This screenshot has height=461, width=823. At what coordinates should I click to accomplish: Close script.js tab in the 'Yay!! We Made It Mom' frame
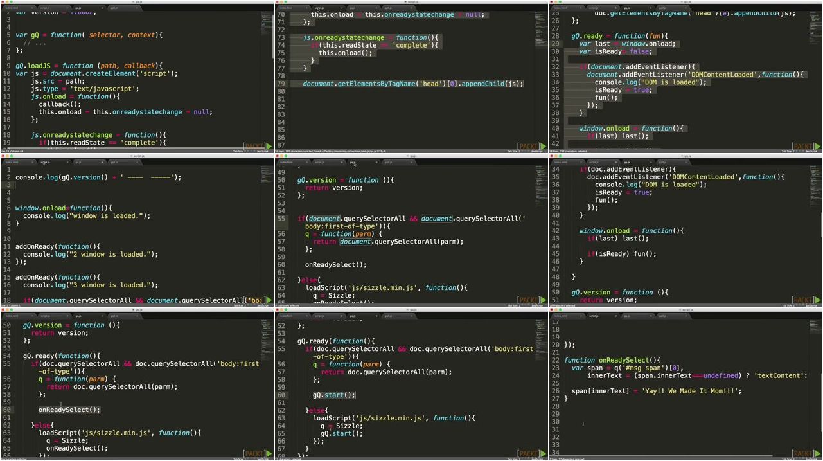[x=616, y=316]
